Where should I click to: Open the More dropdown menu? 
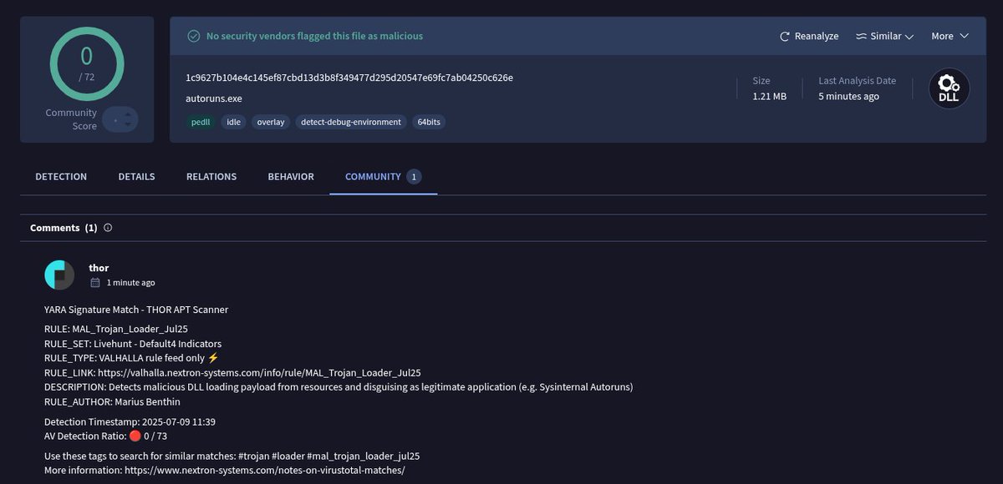950,36
